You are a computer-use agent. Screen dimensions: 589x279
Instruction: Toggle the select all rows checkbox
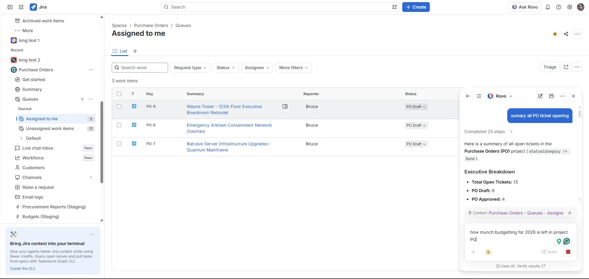[119, 94]
